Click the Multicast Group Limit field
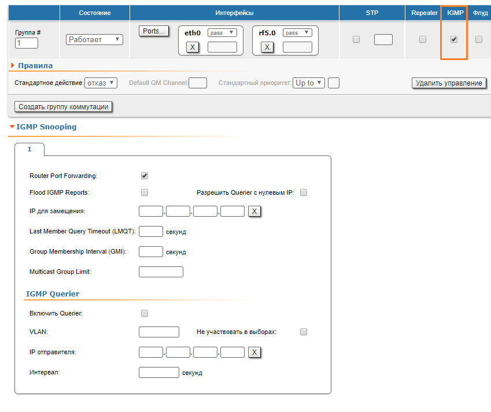The height and width of the screenshot is (412, 491). point(161,272)
